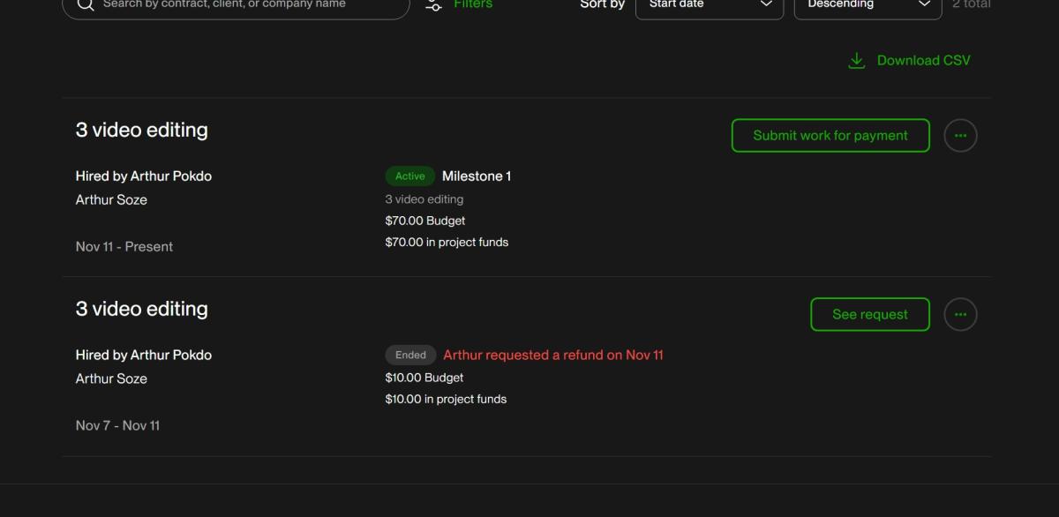
Task: Expand the Start date sort dropdown
Action: 709,5
